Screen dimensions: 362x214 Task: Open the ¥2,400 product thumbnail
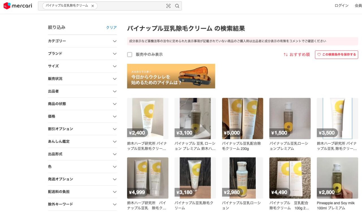click(x=148, y=118)
